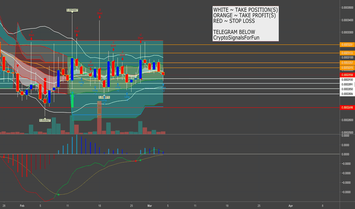Viewport: 355px width, 209px height.
Task: Select the white 0.0002930 price label
Action: 347,80
